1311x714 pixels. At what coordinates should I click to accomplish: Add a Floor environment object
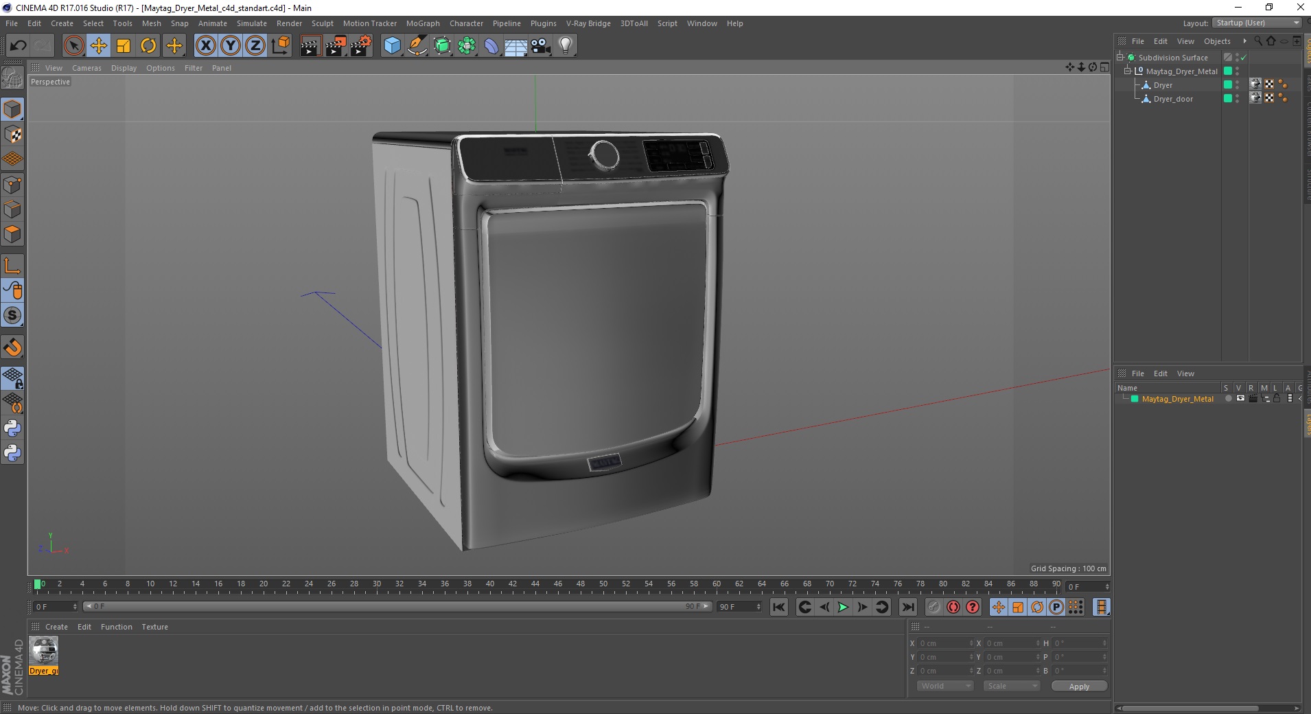pos(516,46)
